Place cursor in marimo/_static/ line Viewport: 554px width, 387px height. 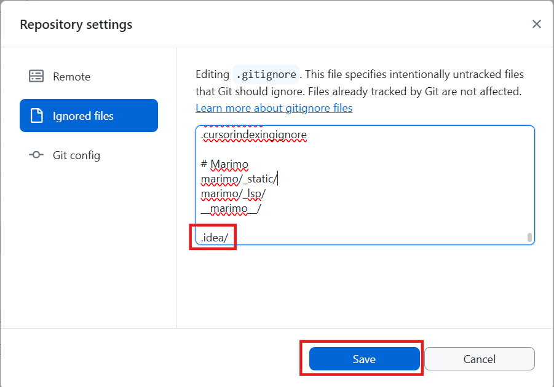tap(240, 179)
